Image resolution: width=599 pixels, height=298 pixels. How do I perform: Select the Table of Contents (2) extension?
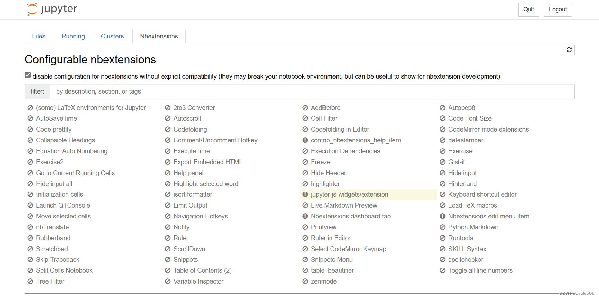202,270
